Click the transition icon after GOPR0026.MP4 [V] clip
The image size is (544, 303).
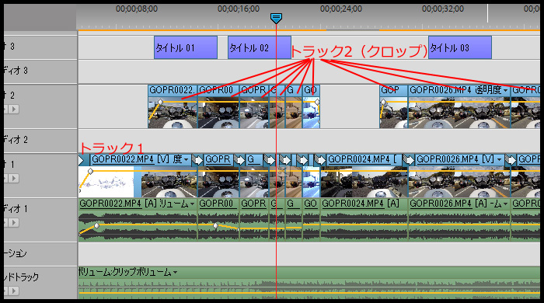[x=510, y=160]
